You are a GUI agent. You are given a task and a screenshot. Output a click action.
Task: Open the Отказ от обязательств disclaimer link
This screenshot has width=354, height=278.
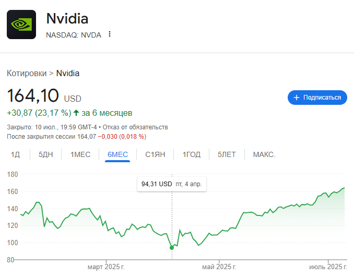coord(135,127)
